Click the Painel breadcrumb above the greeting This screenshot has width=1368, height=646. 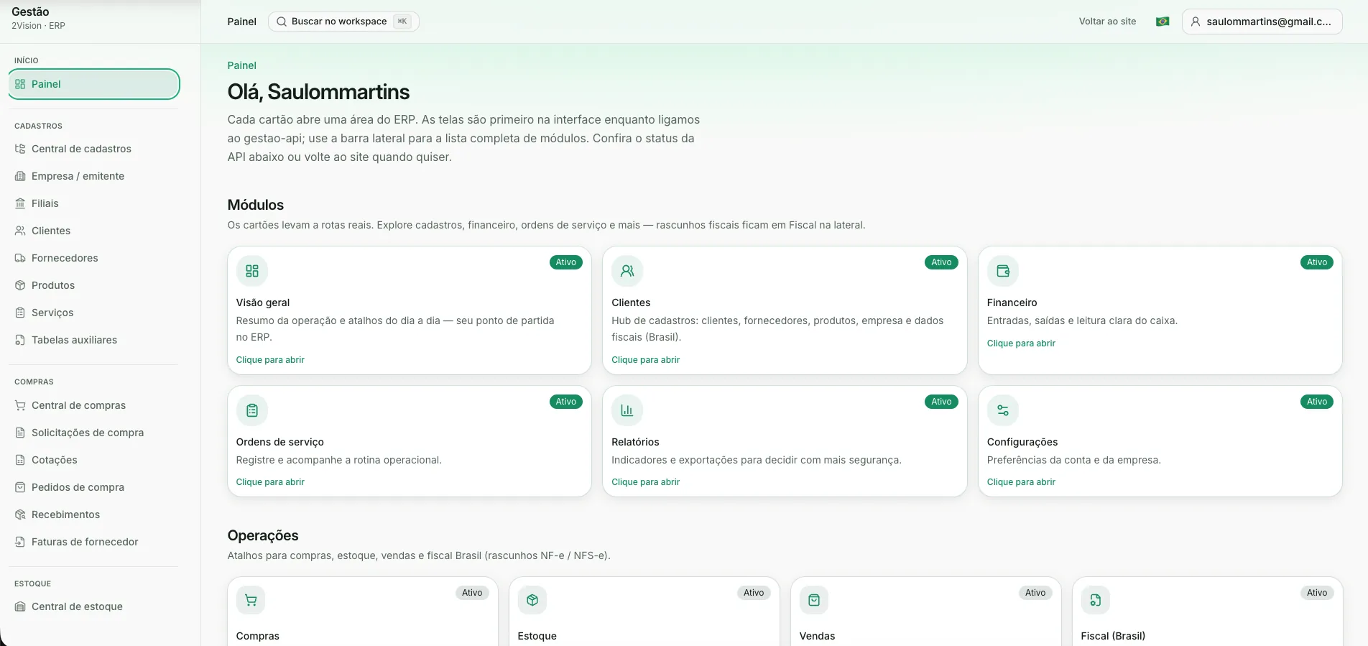pos(242,65)
